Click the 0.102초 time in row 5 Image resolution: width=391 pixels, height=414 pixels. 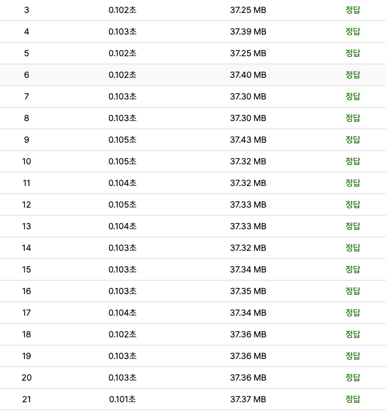(x=122, y=53)
